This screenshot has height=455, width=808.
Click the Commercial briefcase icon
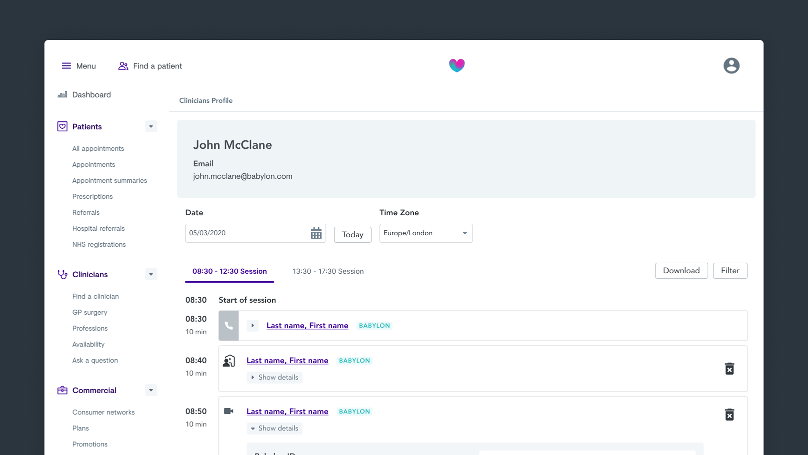point(62,390)
